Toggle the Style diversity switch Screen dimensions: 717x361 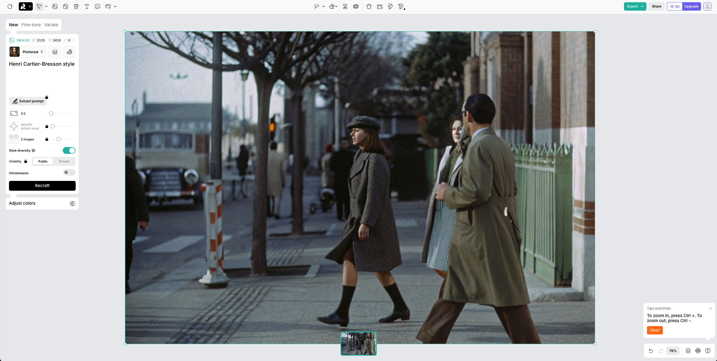69,150
